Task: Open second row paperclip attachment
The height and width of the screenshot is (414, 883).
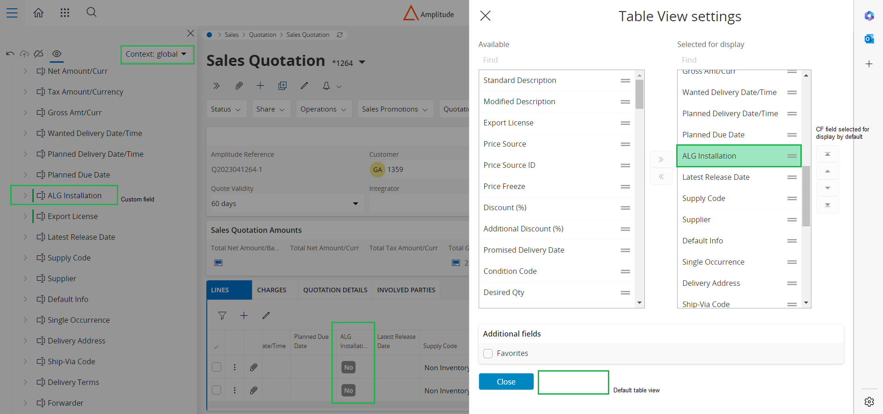Action: 253,390
